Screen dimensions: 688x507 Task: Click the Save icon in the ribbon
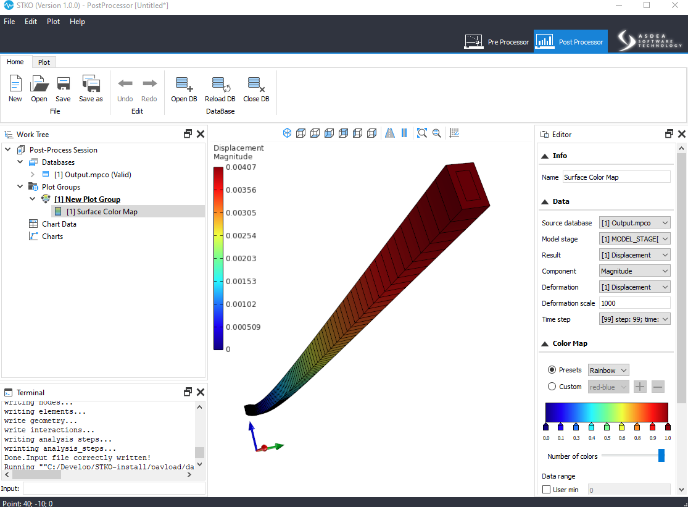(x=63, y=83)
